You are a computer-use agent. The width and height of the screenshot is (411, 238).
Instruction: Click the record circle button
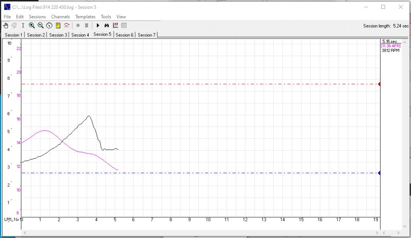click(78, 25)
